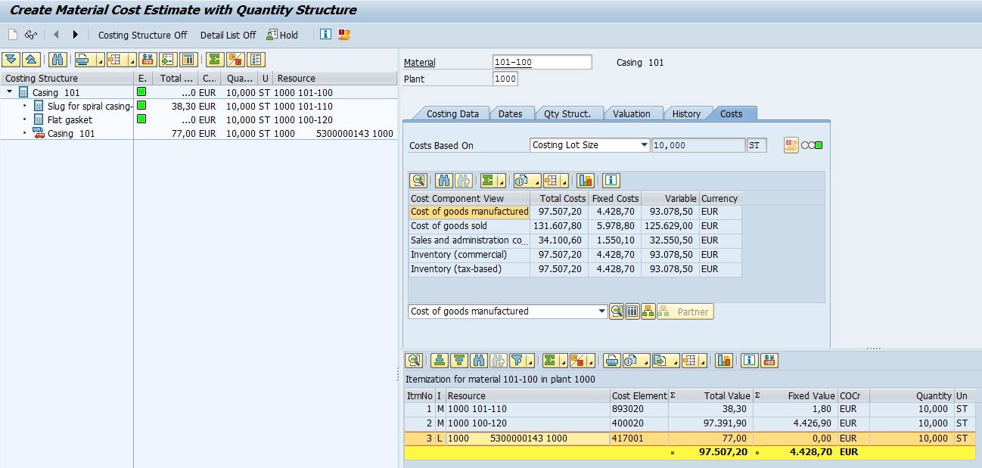
Task: Open the Qty Struct. tab
Action: click(567, 113)
